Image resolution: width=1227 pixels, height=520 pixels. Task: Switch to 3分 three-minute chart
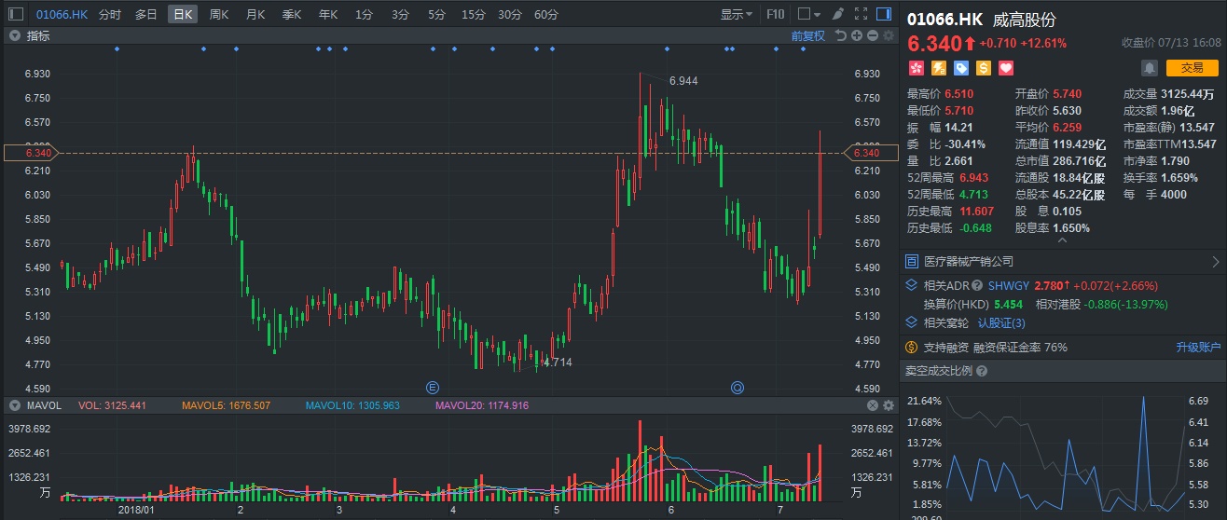coord(400,14)
